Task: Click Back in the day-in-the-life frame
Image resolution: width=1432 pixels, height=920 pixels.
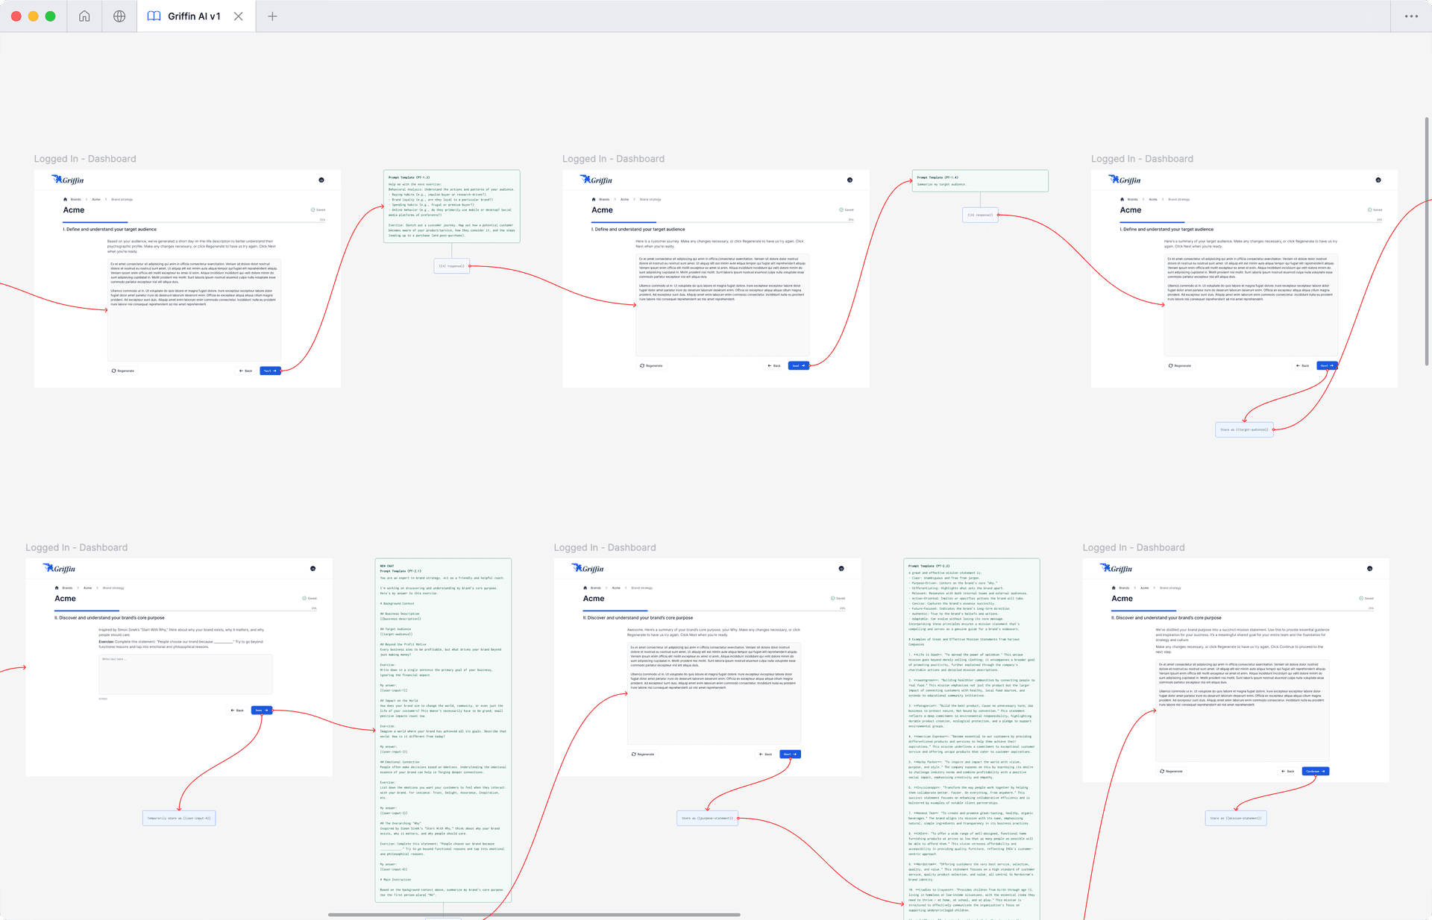Action: pos(246,371)
